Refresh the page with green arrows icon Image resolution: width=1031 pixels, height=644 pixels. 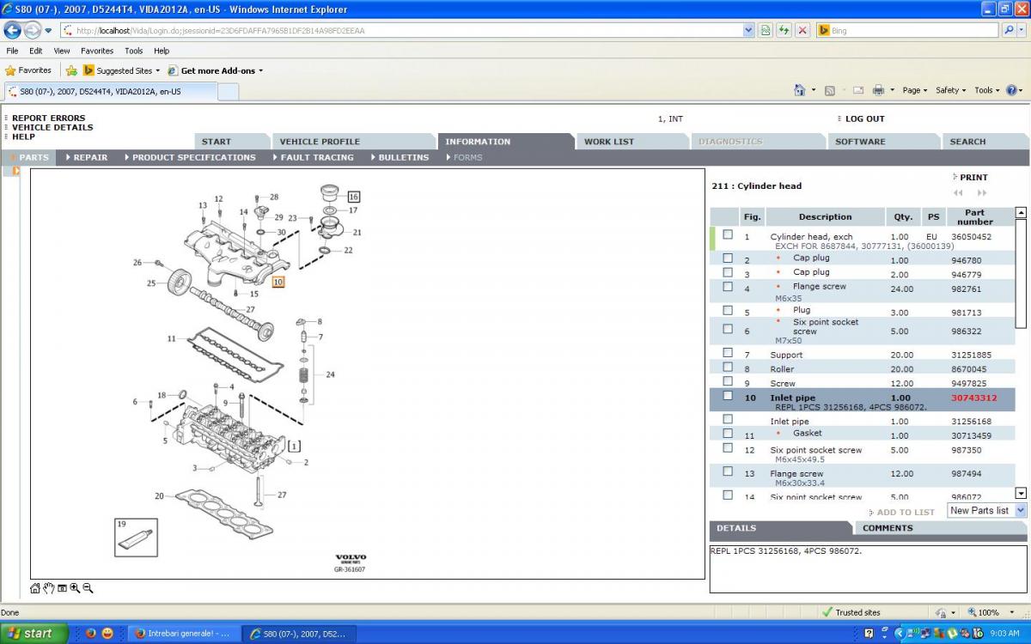[x=784, y=30]
